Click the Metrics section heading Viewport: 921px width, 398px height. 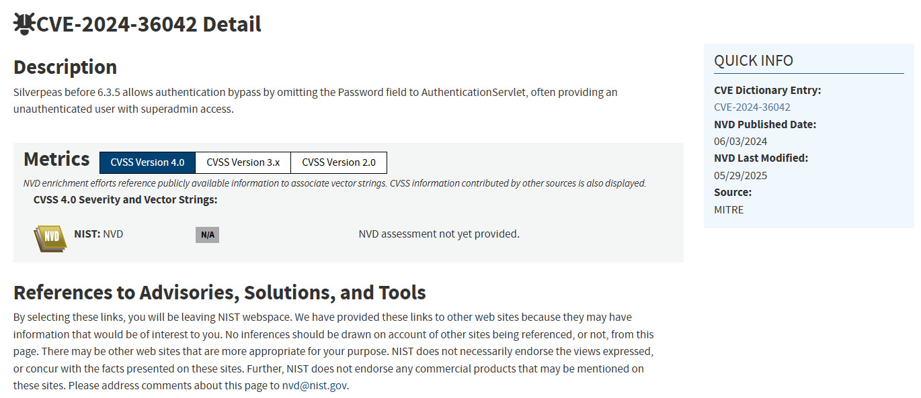coord(56,160)
